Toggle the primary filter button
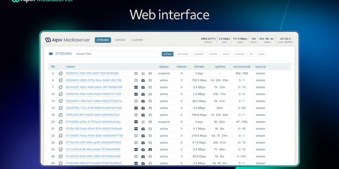The height and width of the screenshot is (169, 339). [x=168, y=54]
